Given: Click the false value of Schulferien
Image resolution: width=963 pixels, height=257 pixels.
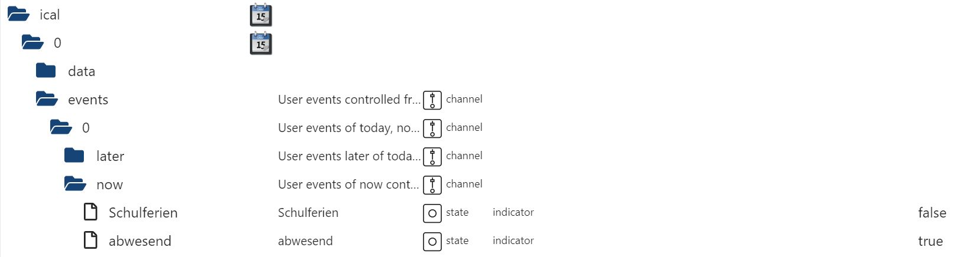Looking at the screenshot, I should [x=932, y=213].
